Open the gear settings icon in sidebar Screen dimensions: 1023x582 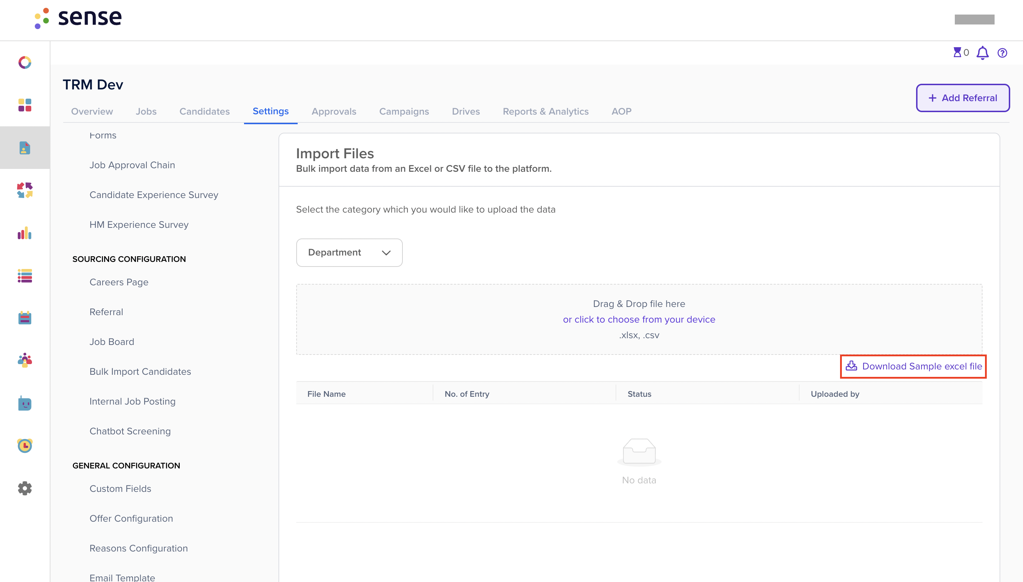pos(25,488)
